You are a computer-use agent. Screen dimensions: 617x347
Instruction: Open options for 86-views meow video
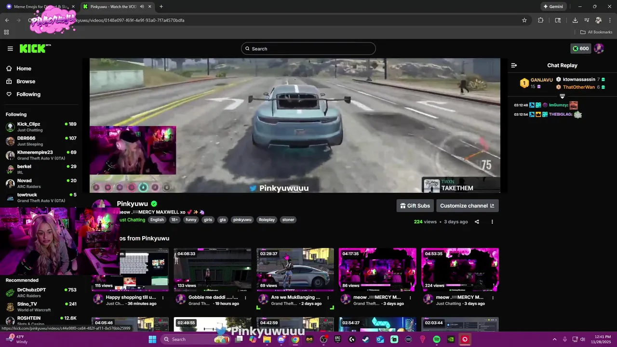click(410, 298)
